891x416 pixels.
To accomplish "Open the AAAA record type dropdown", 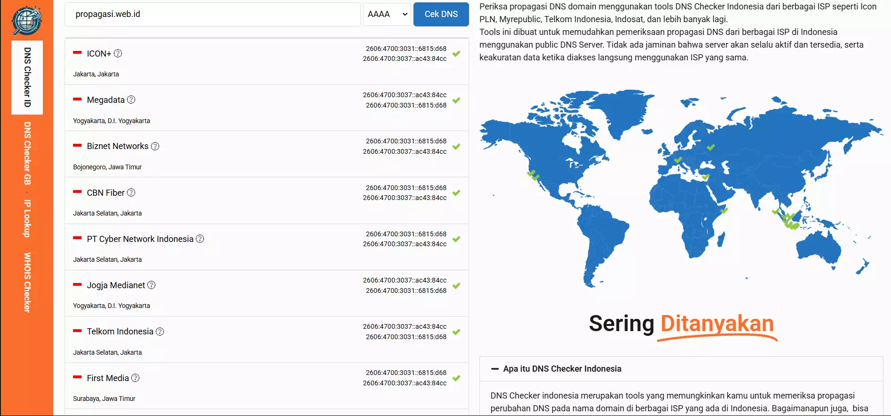I will (x=387, y=14).
